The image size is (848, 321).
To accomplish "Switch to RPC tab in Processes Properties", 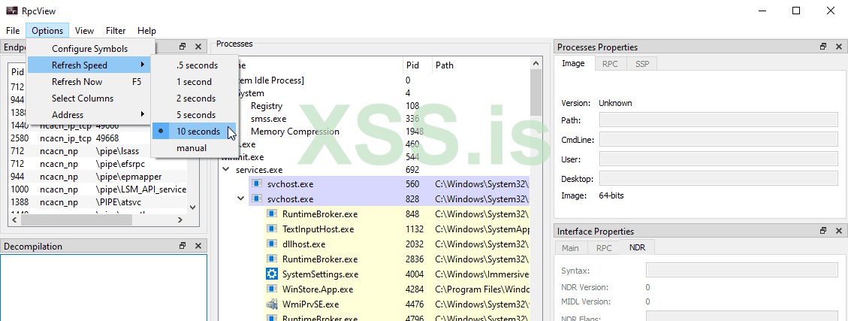I will [611, 64].
